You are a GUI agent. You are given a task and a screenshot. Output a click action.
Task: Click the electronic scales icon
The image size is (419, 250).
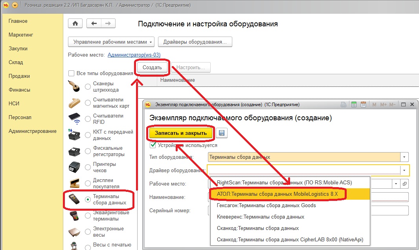[74, 232]
